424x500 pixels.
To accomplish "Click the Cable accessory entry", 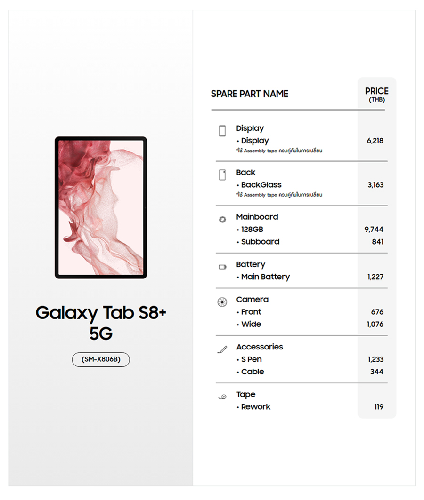I will click(x=253, y=372).
